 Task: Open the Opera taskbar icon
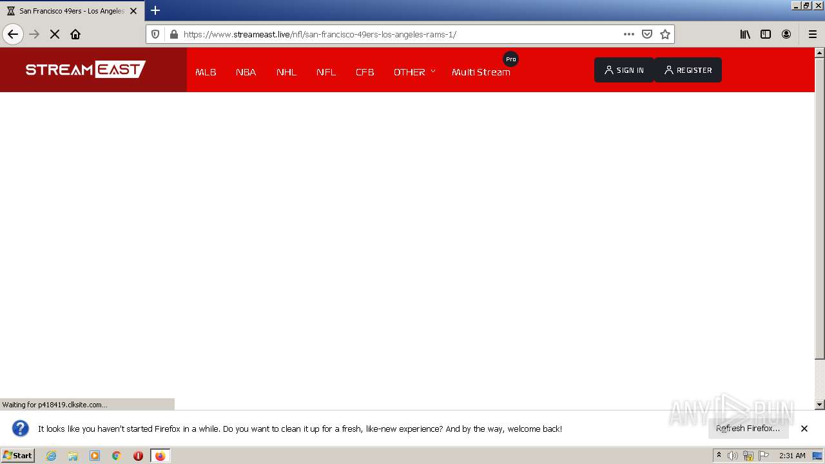(138, 456)
